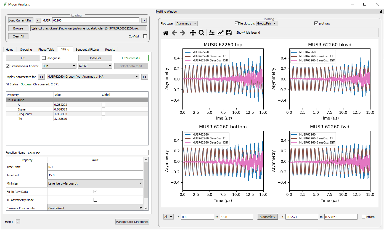Click the Home reset view icon
This screenshot has height=230, width=384.
(166, 33)
